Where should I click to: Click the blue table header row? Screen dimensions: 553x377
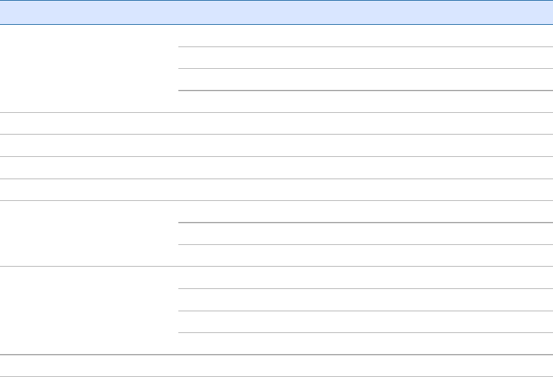[276, 12]
